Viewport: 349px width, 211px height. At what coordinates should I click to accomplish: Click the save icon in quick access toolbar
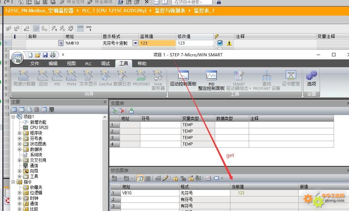coord(45,55)
